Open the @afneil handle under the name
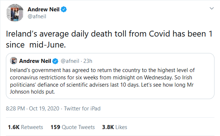This screenshot has height=136, width=220. (37, 16)
